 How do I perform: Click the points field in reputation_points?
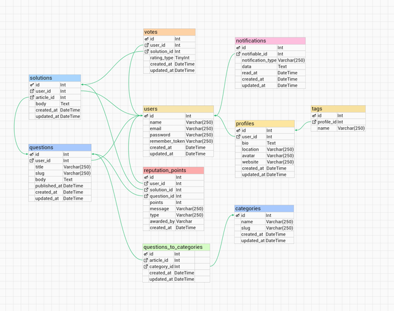[x=174, y=202]
